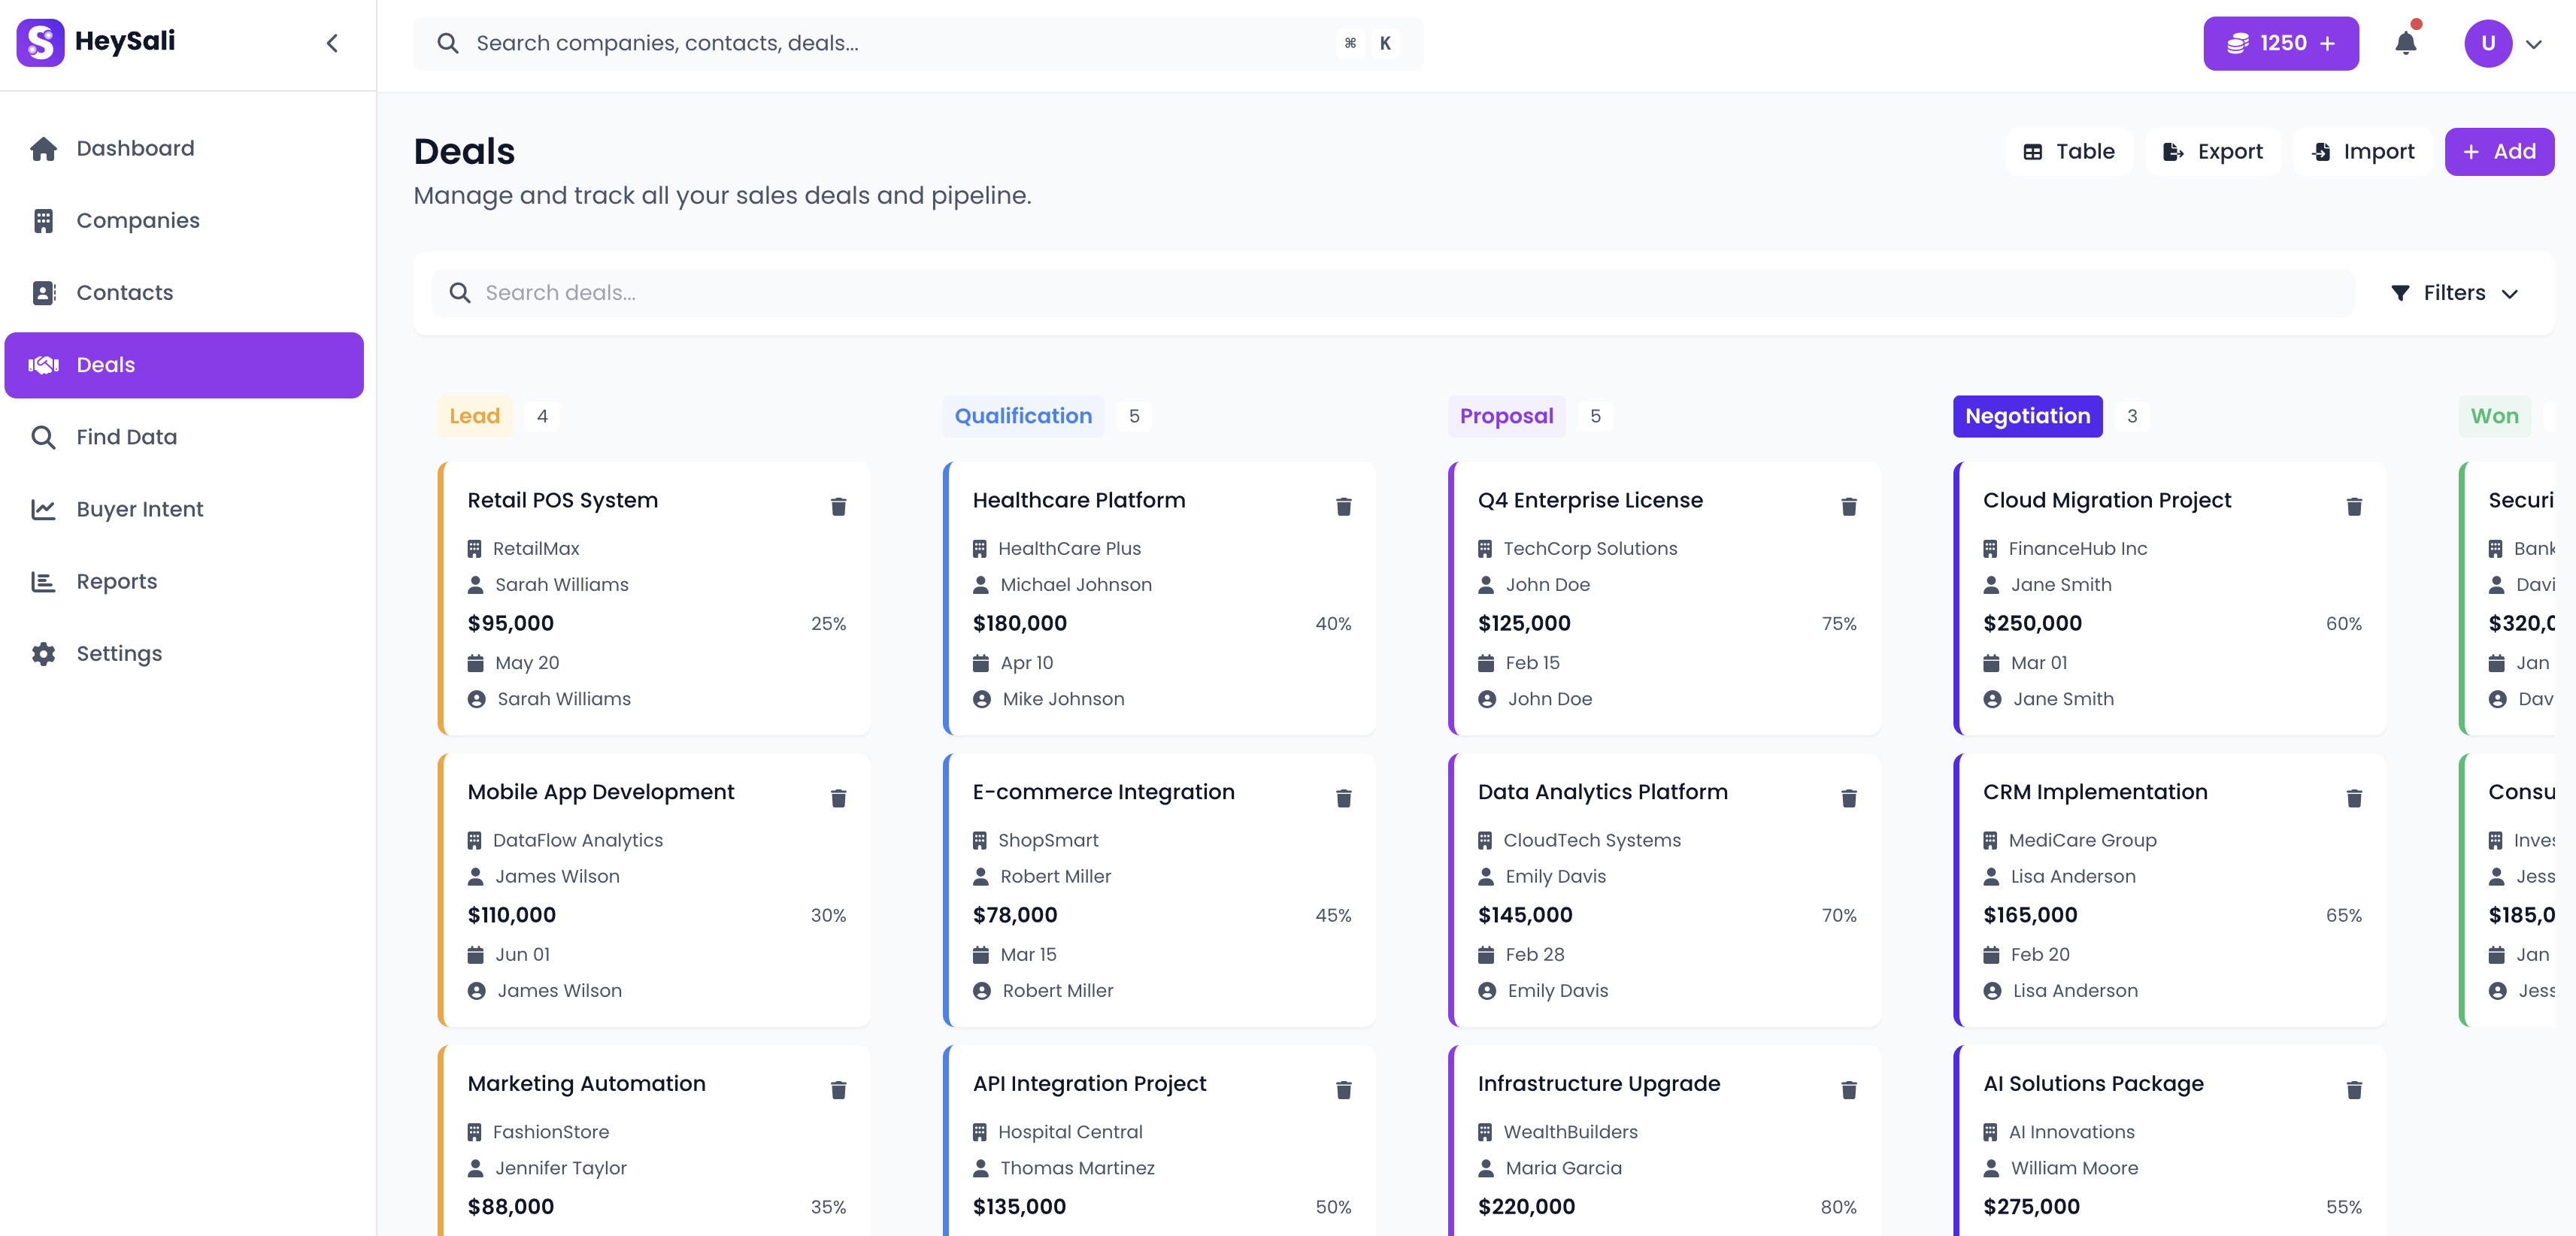
Task: Click the Settings gear icon
Action: [44, 653]
